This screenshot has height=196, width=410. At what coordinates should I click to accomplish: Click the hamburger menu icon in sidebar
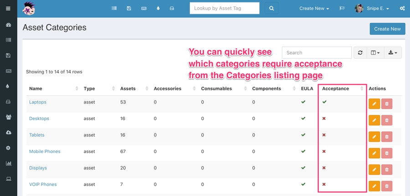8,8
